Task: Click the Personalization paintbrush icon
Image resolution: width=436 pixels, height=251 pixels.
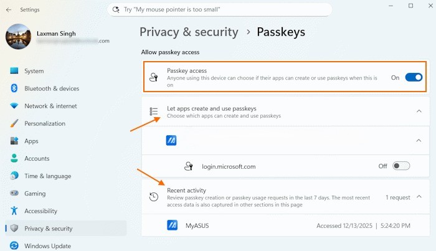Action: [x=14, y=123]
